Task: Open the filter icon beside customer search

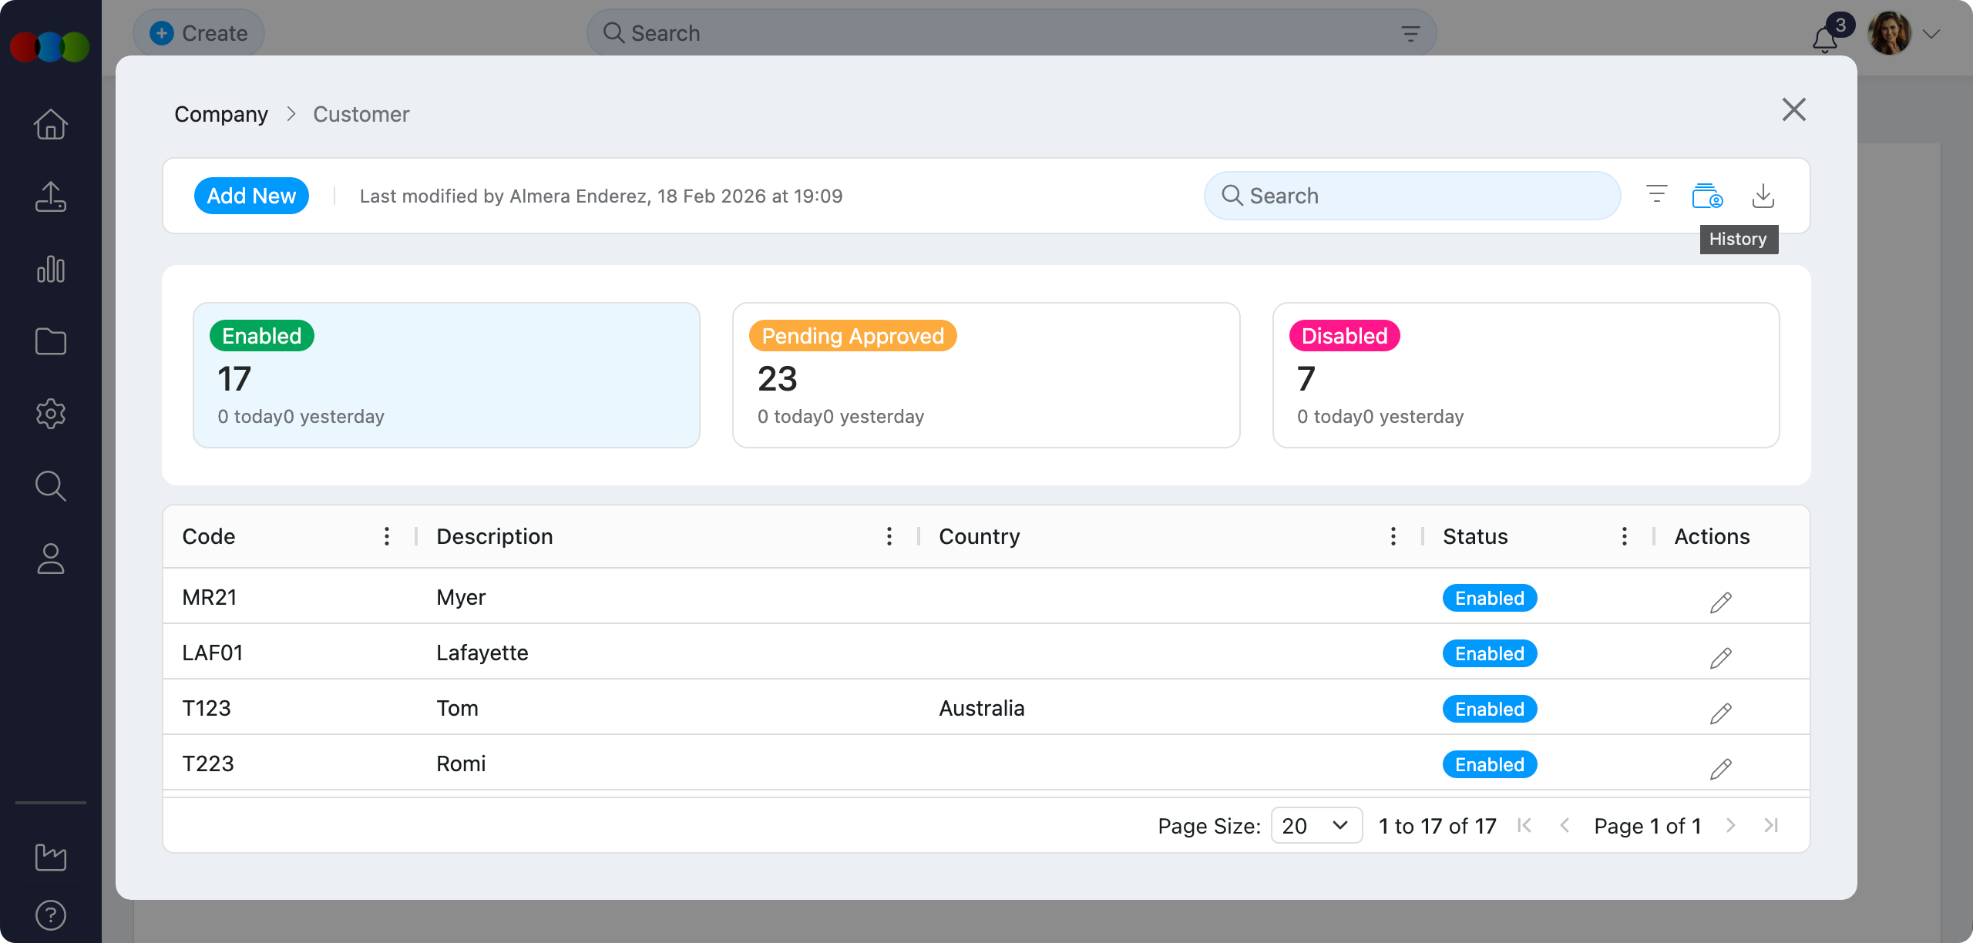Action: pyautogui.click(x=1656, y=194)
